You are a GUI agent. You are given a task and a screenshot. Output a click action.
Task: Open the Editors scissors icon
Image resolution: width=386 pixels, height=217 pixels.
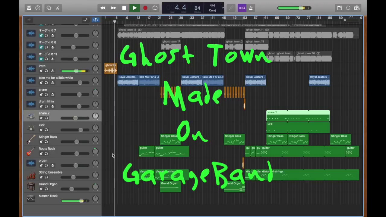coord(57,8)
